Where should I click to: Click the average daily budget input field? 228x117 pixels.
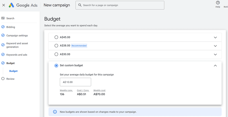click(75, 82)
